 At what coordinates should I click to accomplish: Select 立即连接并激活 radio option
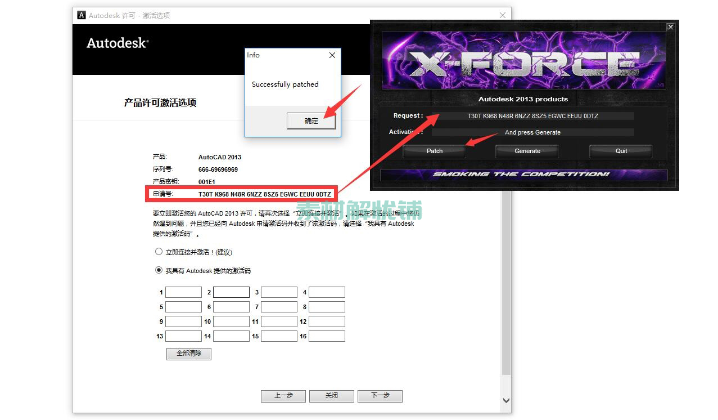[x=159, y=252]
